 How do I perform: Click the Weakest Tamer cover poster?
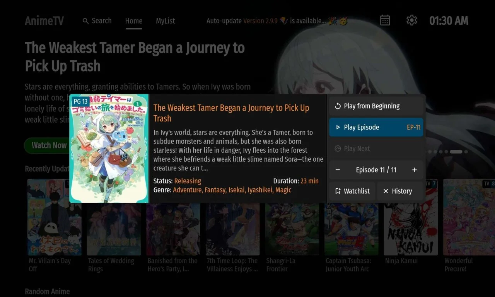tap(109, 148)
